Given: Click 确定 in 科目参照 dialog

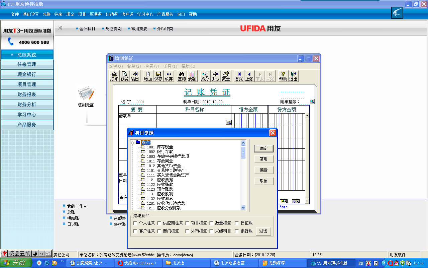Looking at the screenshot, I should pos(263,148).
